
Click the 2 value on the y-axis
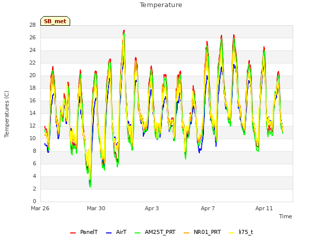pyautogui.click(x=34, y=189)
